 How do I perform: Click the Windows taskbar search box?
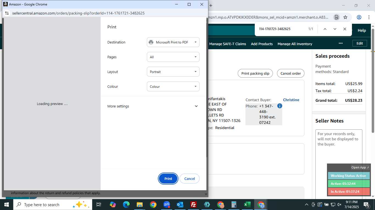coord(52,205)
